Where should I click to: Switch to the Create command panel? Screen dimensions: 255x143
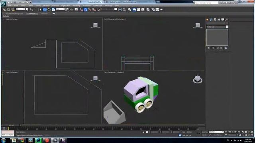point(207,19)
